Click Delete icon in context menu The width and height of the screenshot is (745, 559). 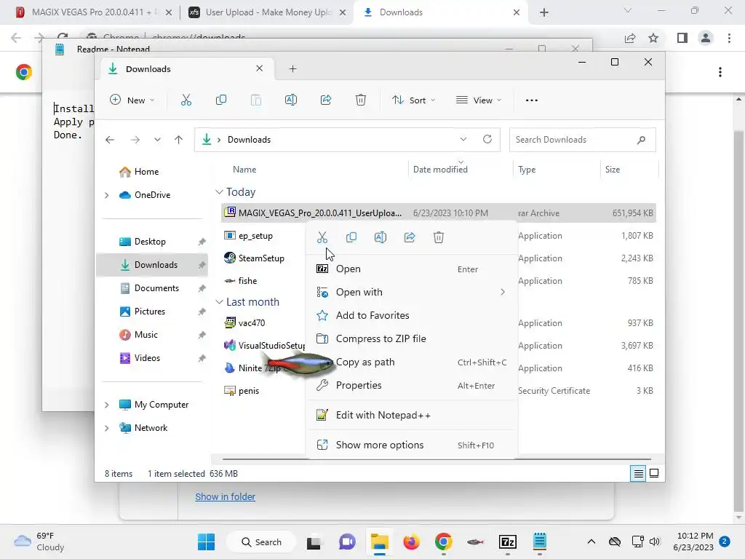click(x=439, y=237)
